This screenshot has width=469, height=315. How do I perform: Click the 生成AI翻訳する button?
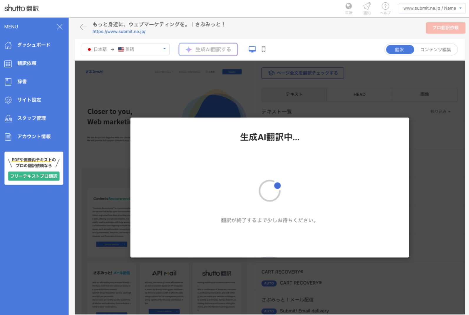[208, 49]
